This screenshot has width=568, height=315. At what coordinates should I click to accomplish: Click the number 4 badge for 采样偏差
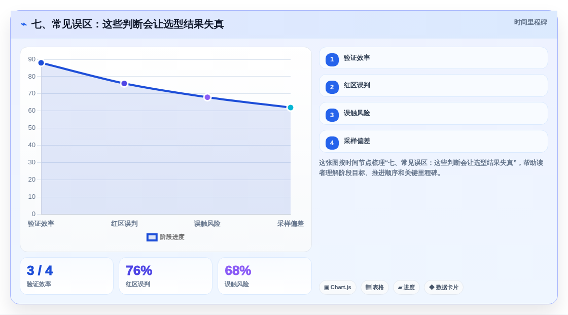coord(332,143)
